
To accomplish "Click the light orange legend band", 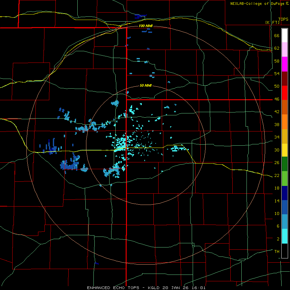I will point(285,121).
